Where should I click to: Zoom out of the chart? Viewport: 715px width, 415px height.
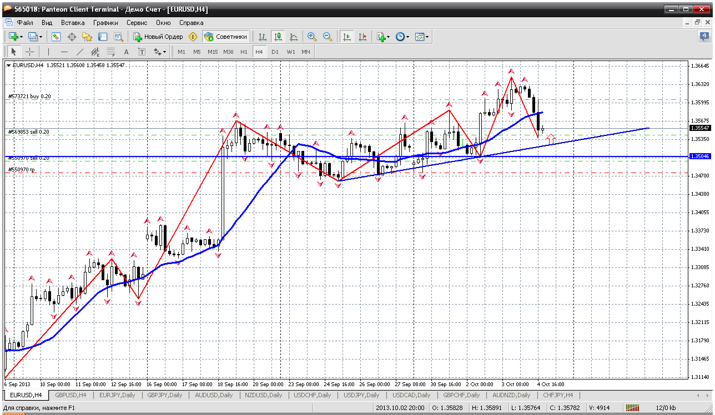pyautogui.click(x=328, y=37)
